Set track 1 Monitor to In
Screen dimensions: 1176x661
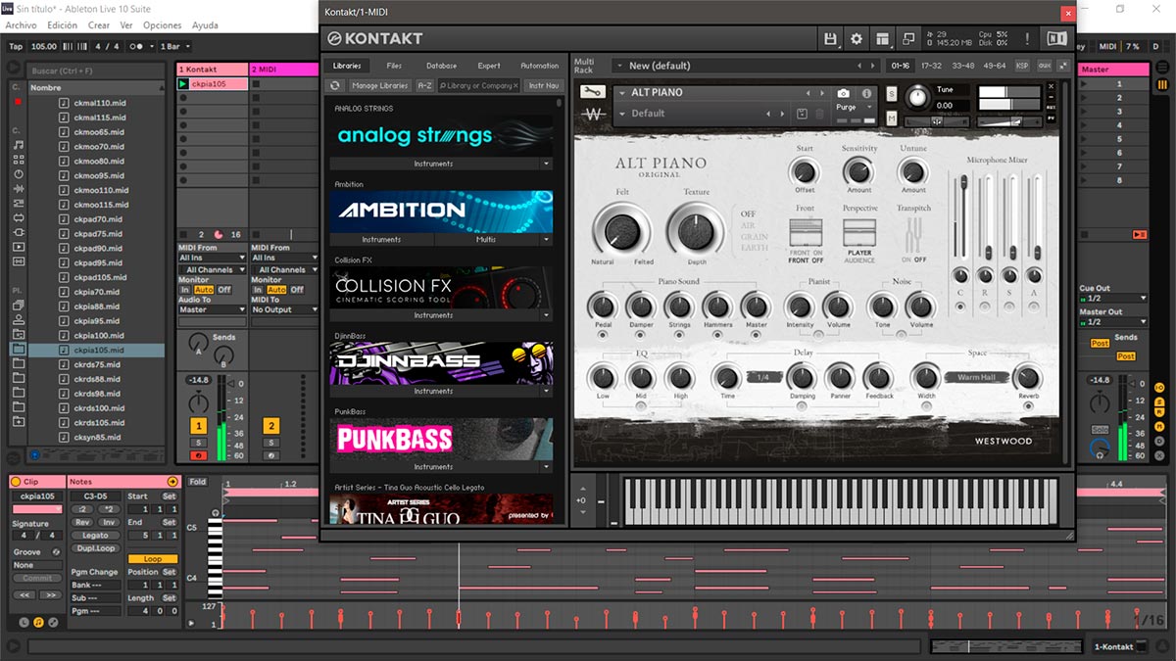185,290
